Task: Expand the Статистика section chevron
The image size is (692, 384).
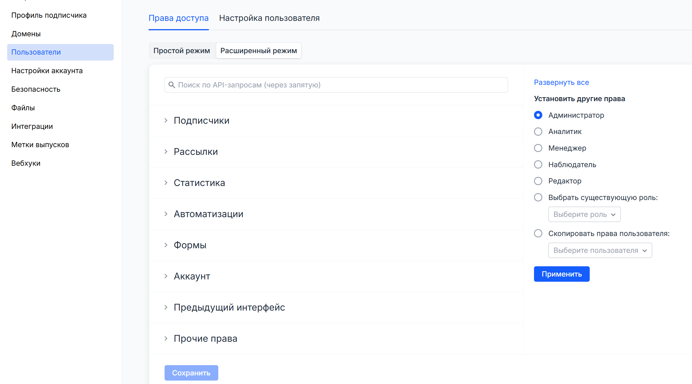Action: (166, 183)
